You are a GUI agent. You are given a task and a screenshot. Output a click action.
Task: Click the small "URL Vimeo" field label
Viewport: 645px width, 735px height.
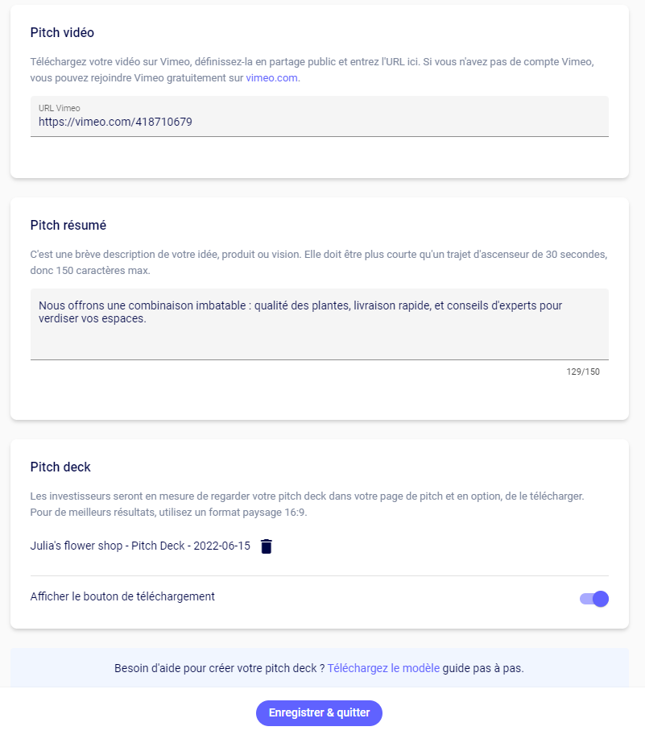[60, 108]
